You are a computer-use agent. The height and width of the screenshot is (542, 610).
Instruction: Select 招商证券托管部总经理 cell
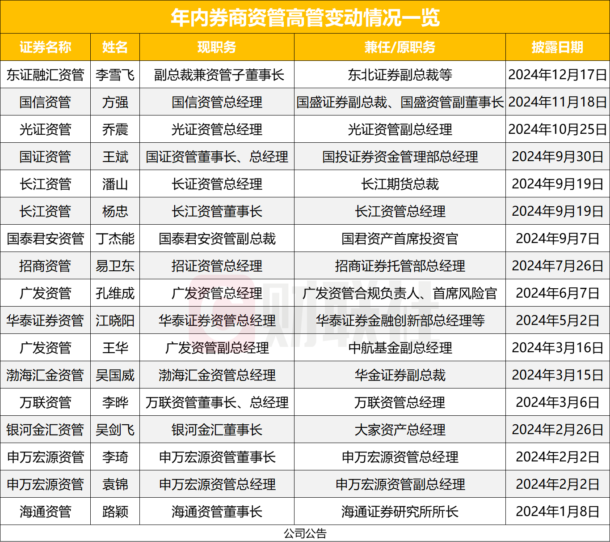400,266
